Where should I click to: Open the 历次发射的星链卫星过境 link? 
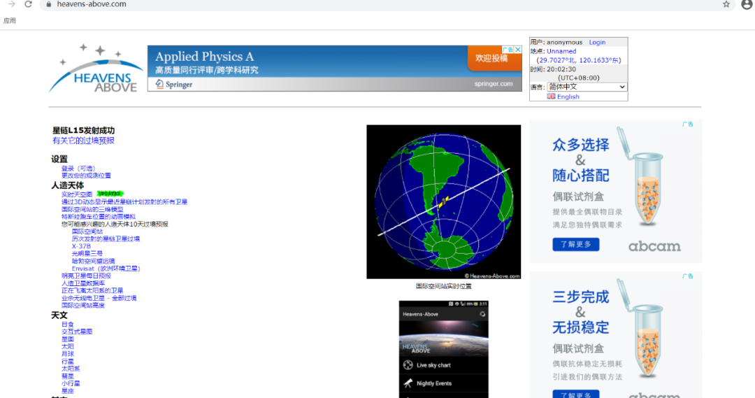pos(106,239)
